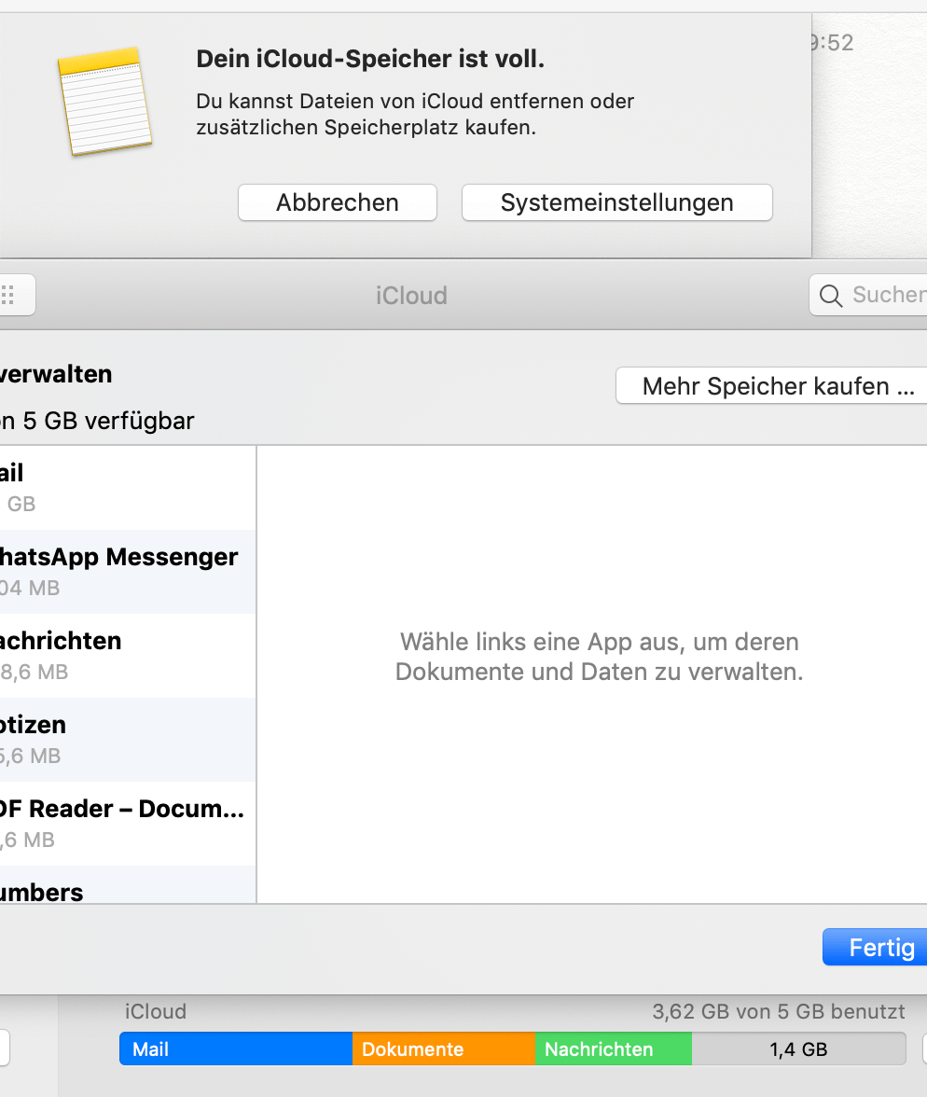Screen dimensions: 927x1097
Task: Focus the Suchen search field
Action: (x=868, y=295)
